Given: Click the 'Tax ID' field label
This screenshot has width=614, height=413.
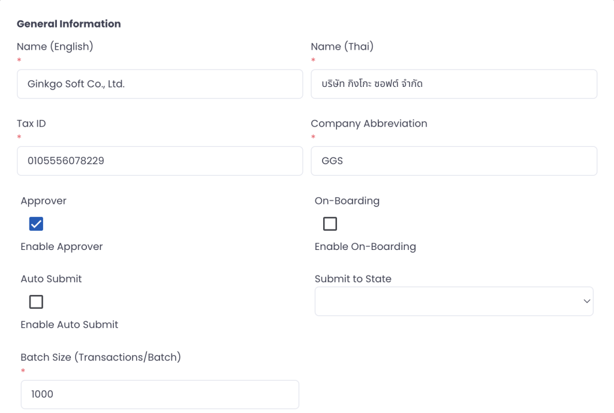Looking at the screenshot, I should coord(32,123).
